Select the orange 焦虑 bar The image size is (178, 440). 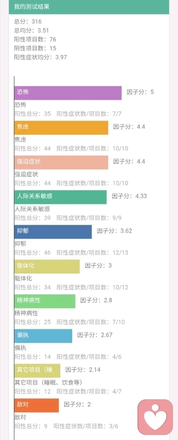coord(61,127)
